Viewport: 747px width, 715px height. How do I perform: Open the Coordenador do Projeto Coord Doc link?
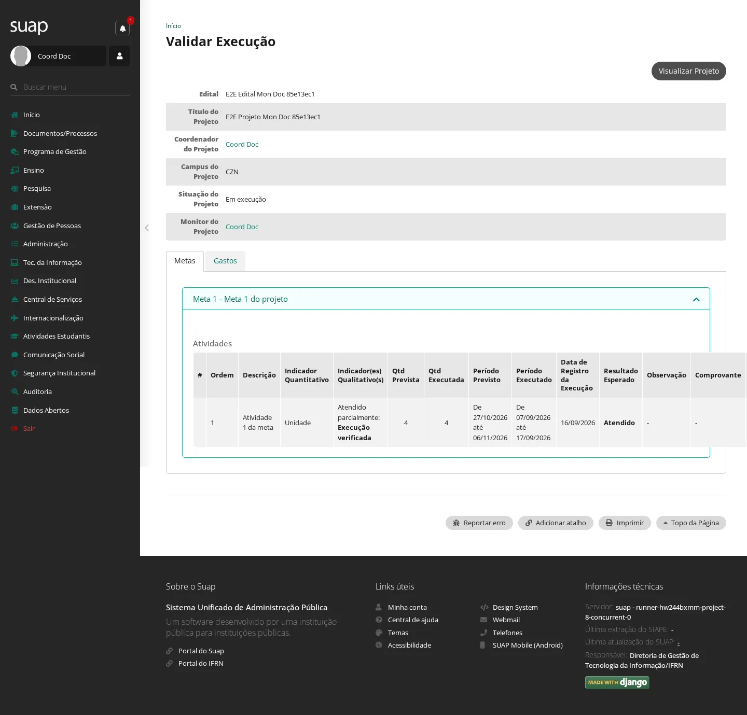tap(242, 144)
